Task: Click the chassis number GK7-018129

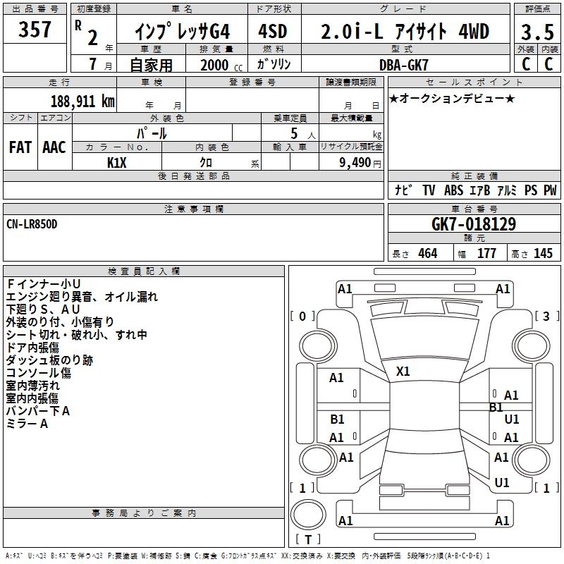Action: [x=474, y=224]
